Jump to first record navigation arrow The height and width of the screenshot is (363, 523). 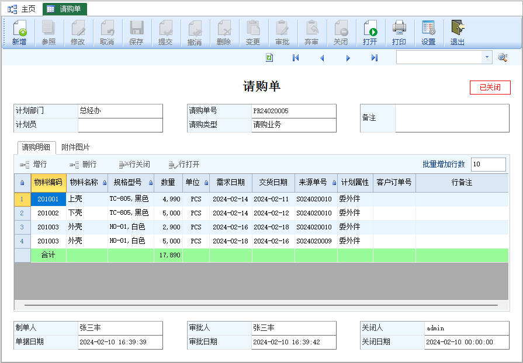pyautogui.click(x=296, y=57)
